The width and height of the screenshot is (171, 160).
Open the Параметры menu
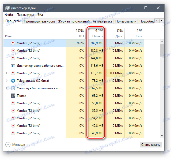click(x=25, y=15)
